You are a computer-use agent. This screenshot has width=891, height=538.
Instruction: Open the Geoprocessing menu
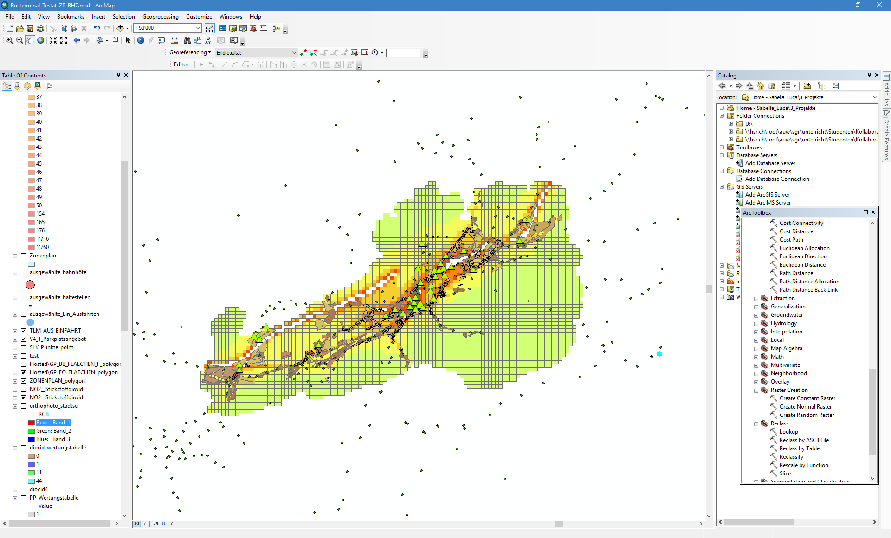(x=160, y=17)
